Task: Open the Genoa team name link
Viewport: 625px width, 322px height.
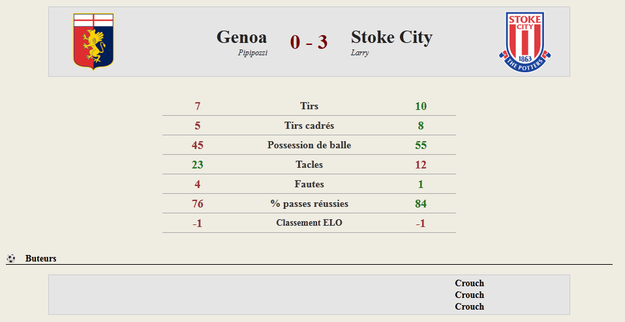Action: [x=241, y=37]
